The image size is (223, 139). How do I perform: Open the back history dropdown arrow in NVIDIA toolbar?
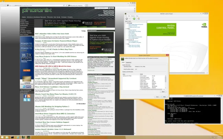tap(132, 19)
